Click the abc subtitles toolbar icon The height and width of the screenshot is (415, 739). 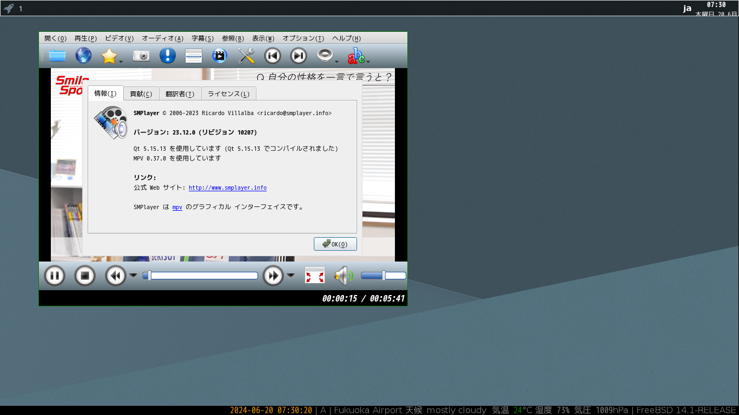pyautogui.click(x=357, y=56)
